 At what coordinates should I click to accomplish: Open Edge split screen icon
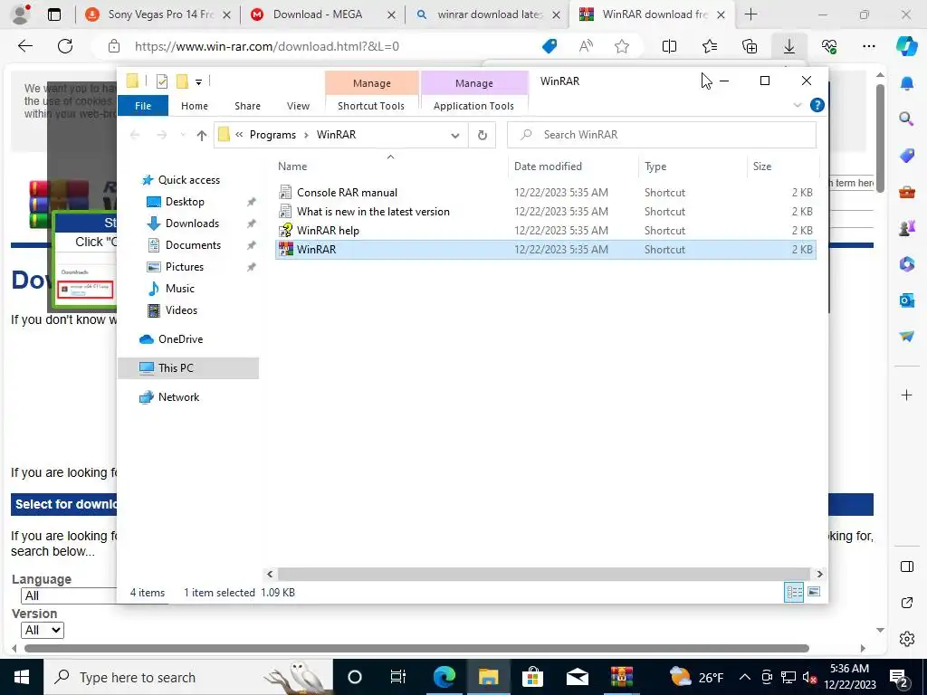click(669, 46)
